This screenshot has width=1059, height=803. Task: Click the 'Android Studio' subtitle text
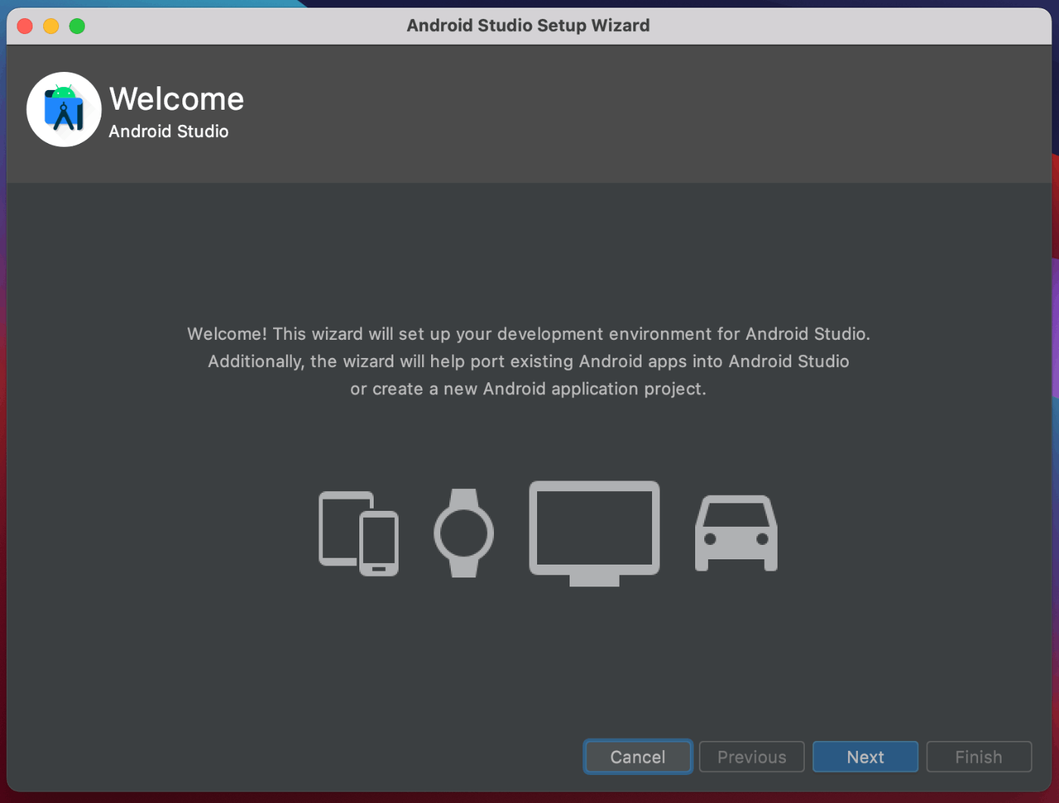(169, 132)
